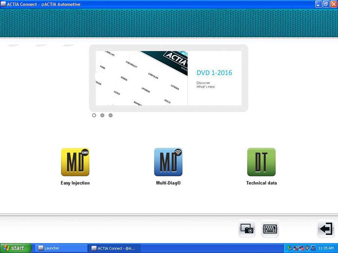Click the blue square tray icon beside clock
This screenshot has width=338, height=253.
pyautogui.click(x=314, y=248)
